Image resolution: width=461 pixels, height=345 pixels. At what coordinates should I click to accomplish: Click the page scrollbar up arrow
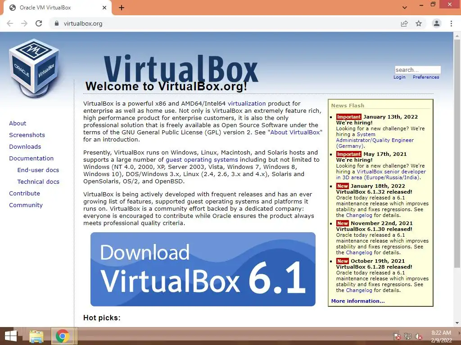tap(457, 35)
